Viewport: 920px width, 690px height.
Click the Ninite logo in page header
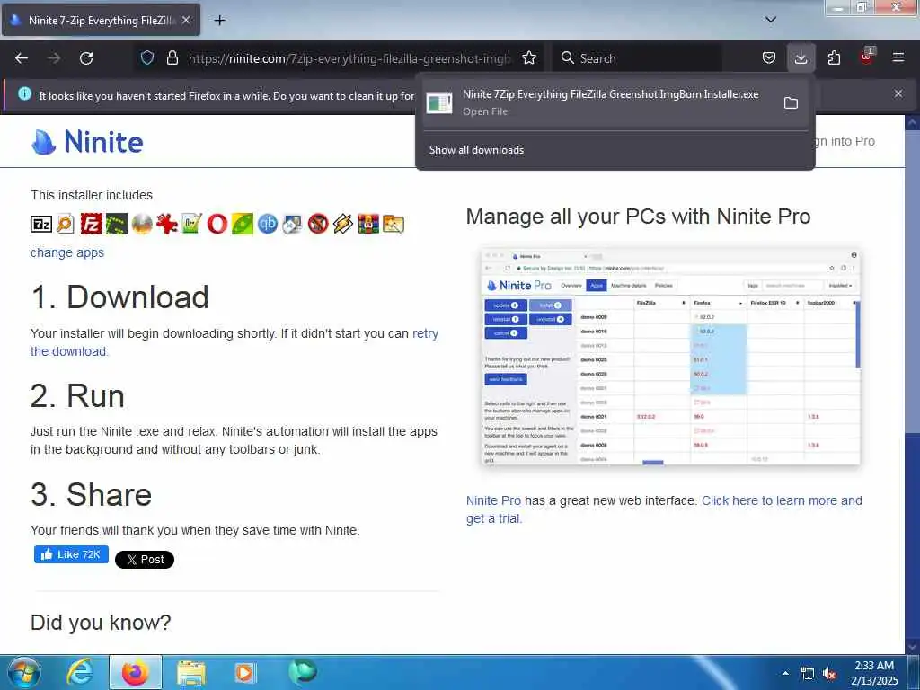click(87, 142)
